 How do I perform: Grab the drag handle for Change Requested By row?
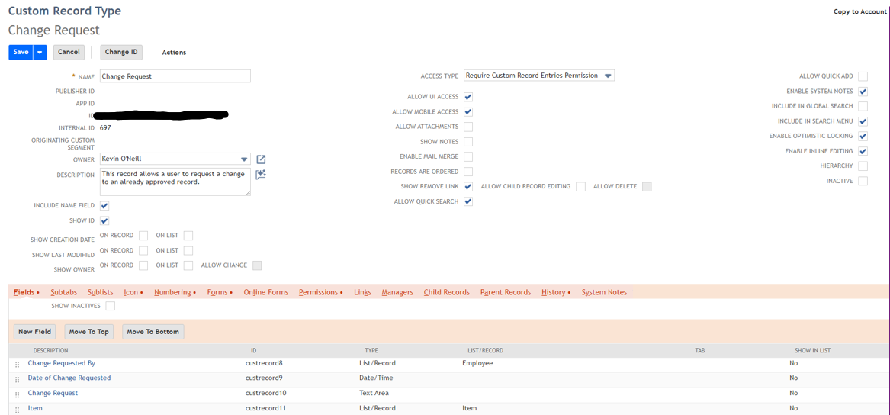pos(17,364)
